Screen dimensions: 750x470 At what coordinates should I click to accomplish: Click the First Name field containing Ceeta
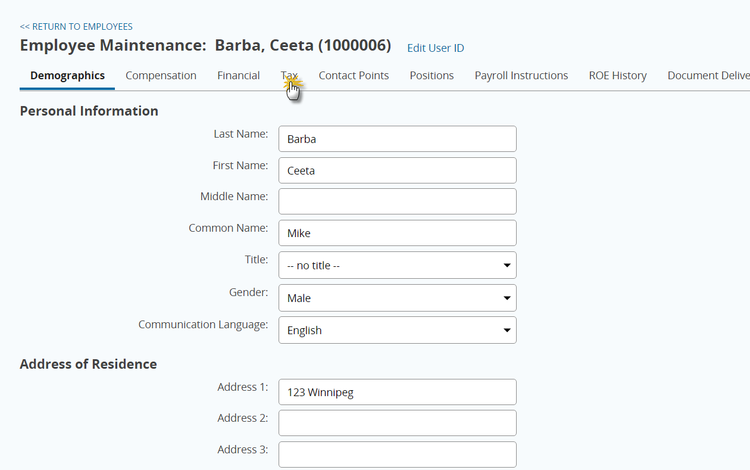point(397,170)
